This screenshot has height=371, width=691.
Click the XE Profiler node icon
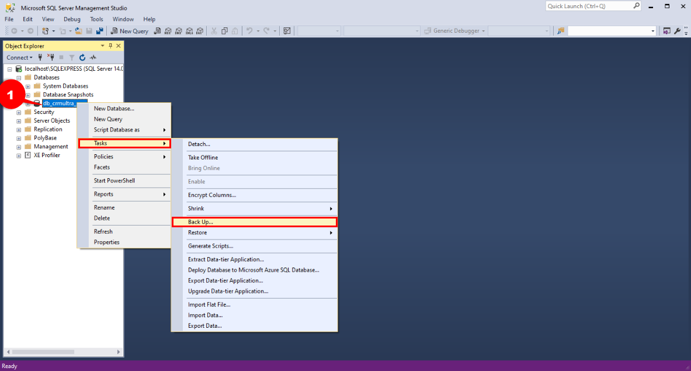(x=28, y=155)
